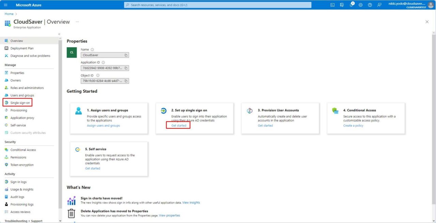The height and width of the screenshot is (223, 436).
Task: Open the feedback icon in the header
Action: [379, 5]
